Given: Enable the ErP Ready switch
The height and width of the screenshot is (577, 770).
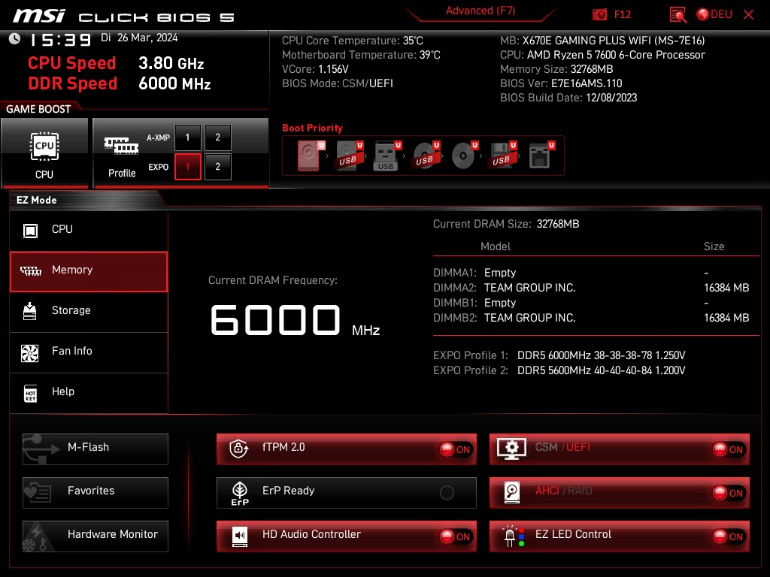Looking at the screenshot, I should point(447,493).
